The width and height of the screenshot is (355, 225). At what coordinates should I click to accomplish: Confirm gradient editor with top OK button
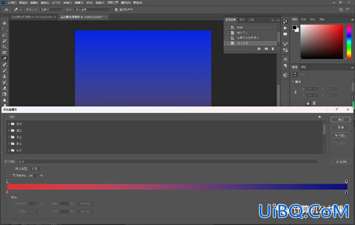coord(341,120)
